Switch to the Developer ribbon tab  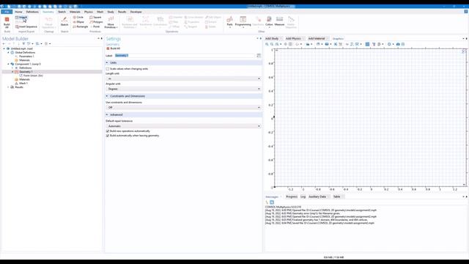click(x=136, y=12)
